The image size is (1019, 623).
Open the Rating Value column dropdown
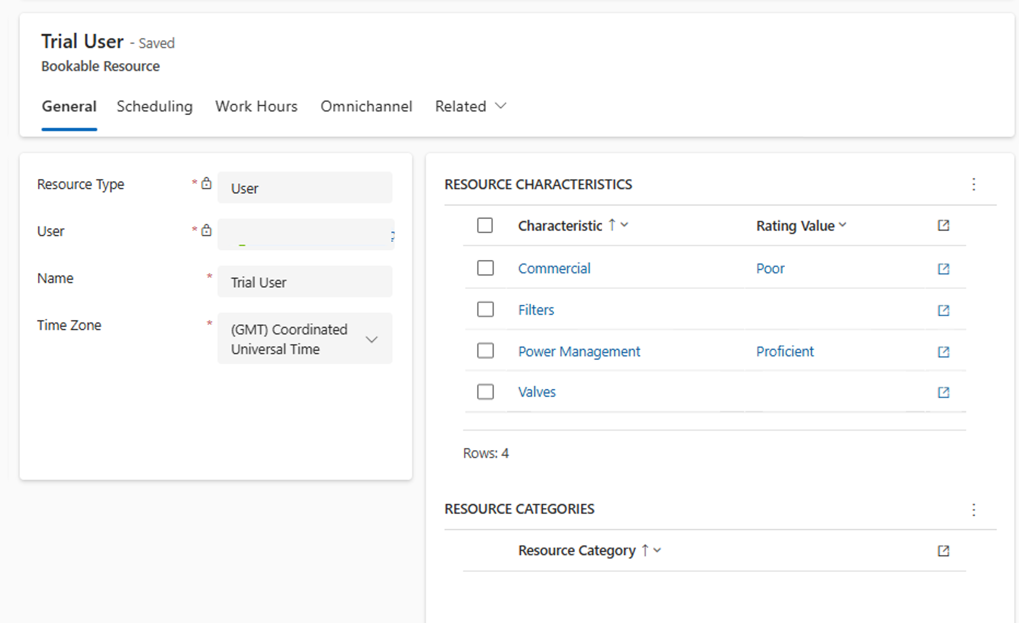point(842,225)
